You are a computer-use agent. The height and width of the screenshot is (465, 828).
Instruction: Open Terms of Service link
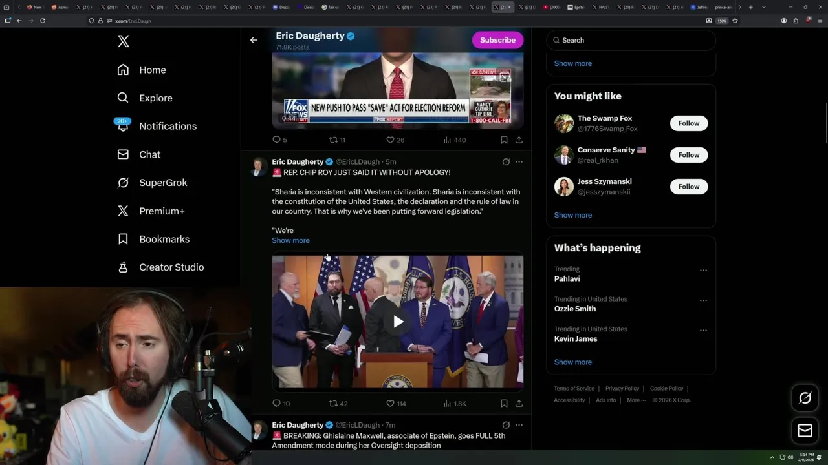[x=574, y=389]
